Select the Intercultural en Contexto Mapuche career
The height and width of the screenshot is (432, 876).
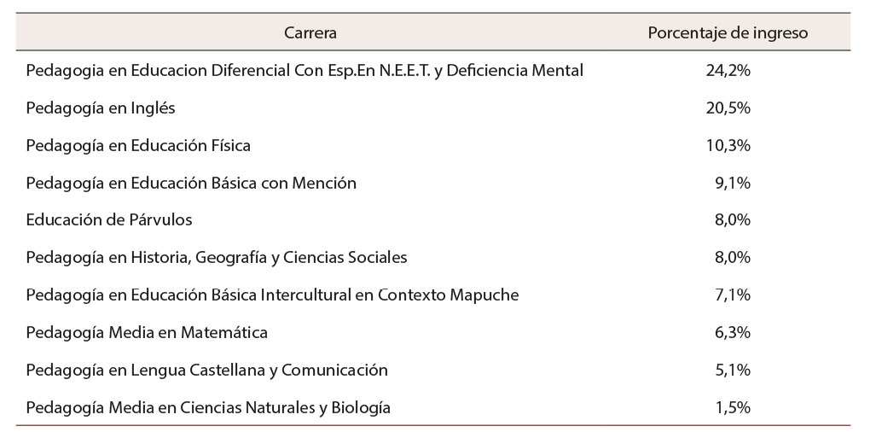tap(272, 295)
